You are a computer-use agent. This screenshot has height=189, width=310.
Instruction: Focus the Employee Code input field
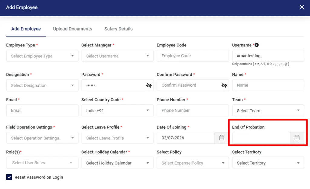tap(193, 56)
